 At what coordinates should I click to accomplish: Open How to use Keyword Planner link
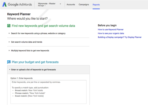111,30
